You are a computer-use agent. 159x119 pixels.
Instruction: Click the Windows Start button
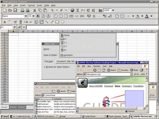[5, 116]
